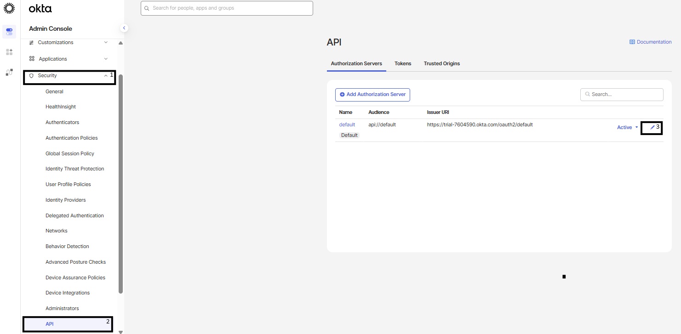This screenshot has height=334, width=681.
Task: Expand the Applications menu chevron
Action: (x=106, y=59)
